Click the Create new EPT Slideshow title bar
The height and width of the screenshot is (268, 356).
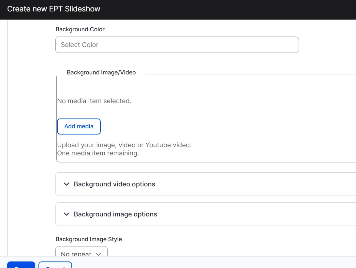point(54,9)
